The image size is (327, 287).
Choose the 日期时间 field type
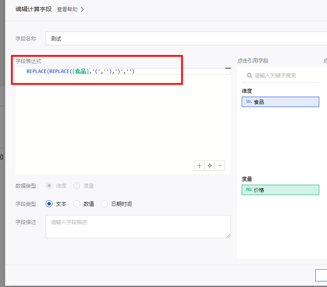[104, 204]
